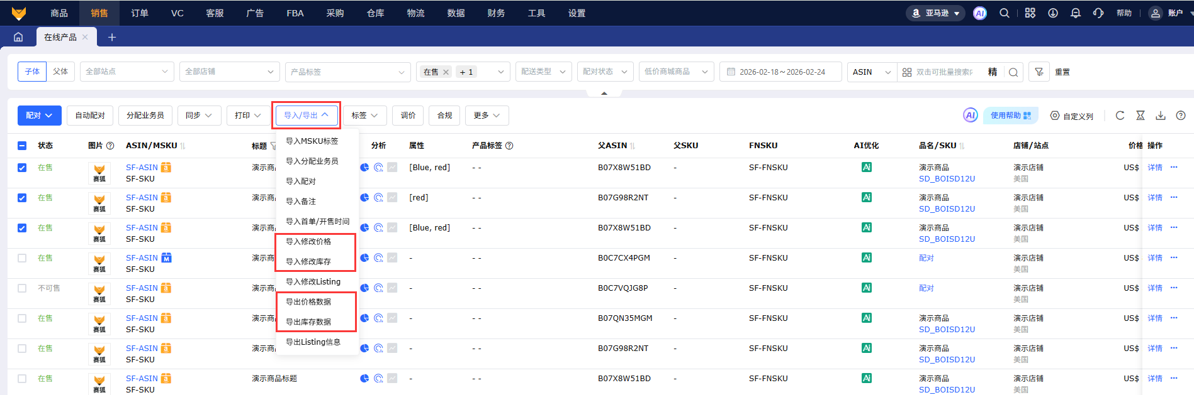Open the advanced filter funnel button

(x=1039, y=72)
